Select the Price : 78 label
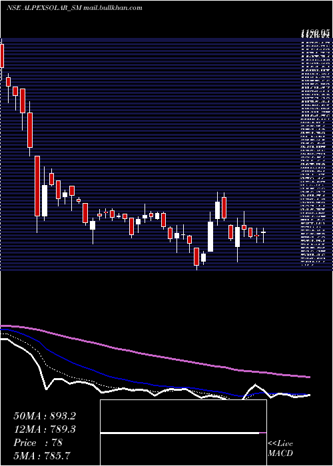333x466 pixels. [38, 443]
